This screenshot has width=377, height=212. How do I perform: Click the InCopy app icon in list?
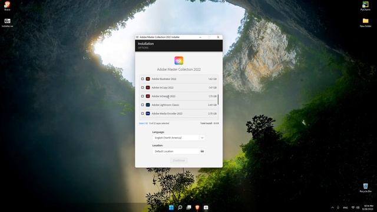click(148, 88)
